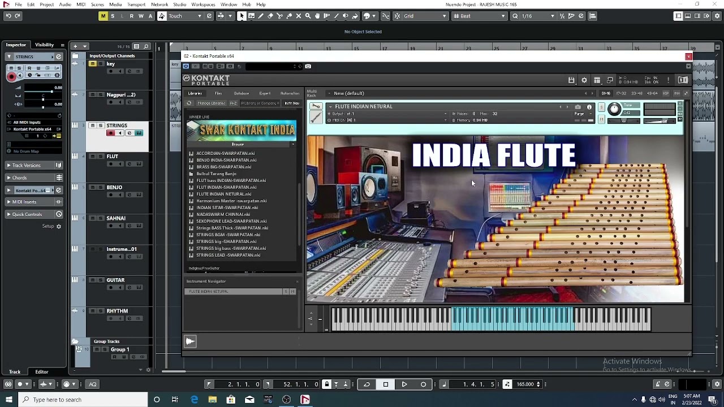724x407 pixels.
Task: Toggle Kontakt plugin power bypass button
Action: click(186, 66)
